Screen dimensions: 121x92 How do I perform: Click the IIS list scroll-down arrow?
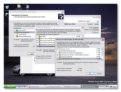tap(102, 59)
